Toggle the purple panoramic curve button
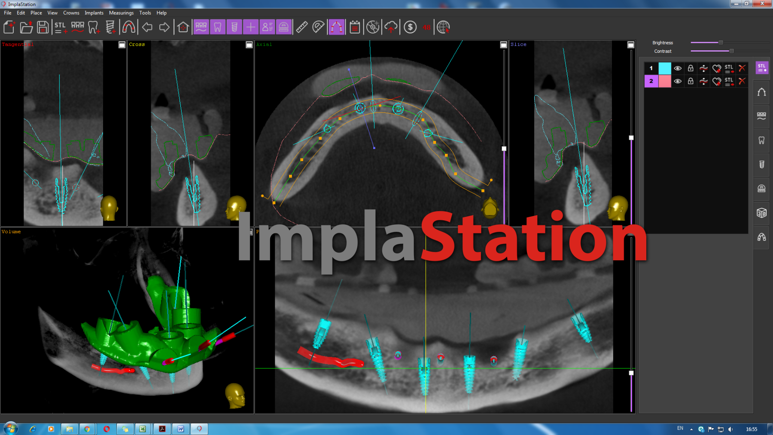The height and width of the screenshot is (435, 773). [x=337, y=27]
